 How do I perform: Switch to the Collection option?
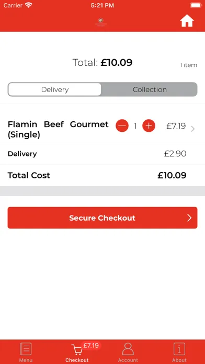150,89
